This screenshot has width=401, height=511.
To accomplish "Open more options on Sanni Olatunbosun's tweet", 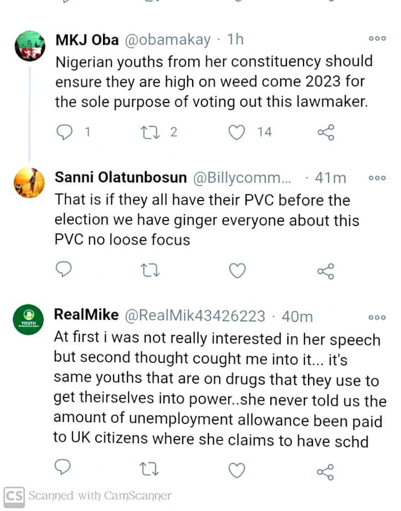I will (x=377, y=178).
